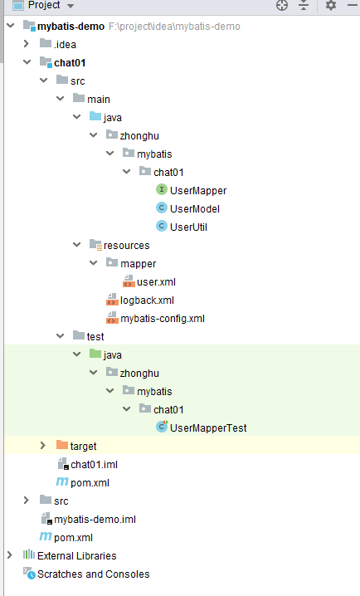Expand the bottom src folder

coord(27,501)
